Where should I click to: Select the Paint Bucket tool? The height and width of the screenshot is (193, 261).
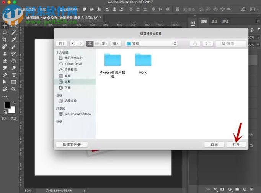click(14, 61)
